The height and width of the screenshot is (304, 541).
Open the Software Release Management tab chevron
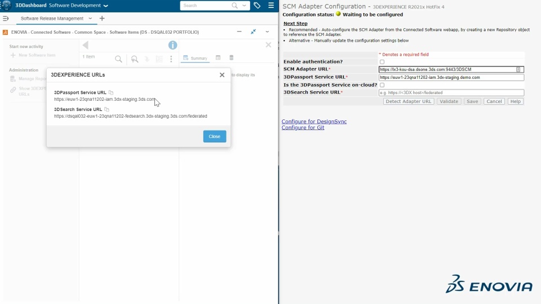point(90,19)
